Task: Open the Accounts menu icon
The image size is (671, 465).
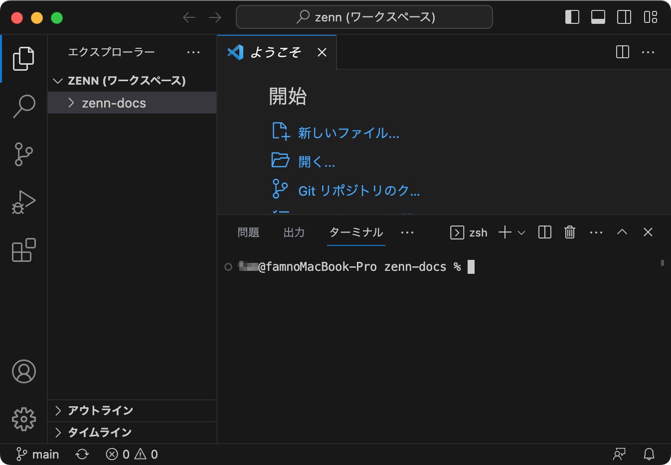Action: point(23,371)
